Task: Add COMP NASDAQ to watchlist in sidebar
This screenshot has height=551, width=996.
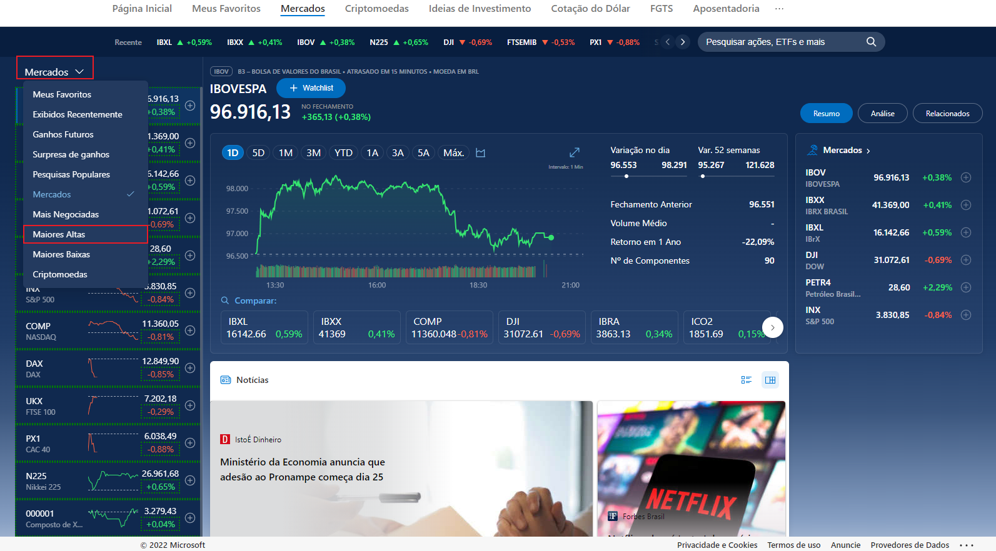Action: tap(190, 330)
